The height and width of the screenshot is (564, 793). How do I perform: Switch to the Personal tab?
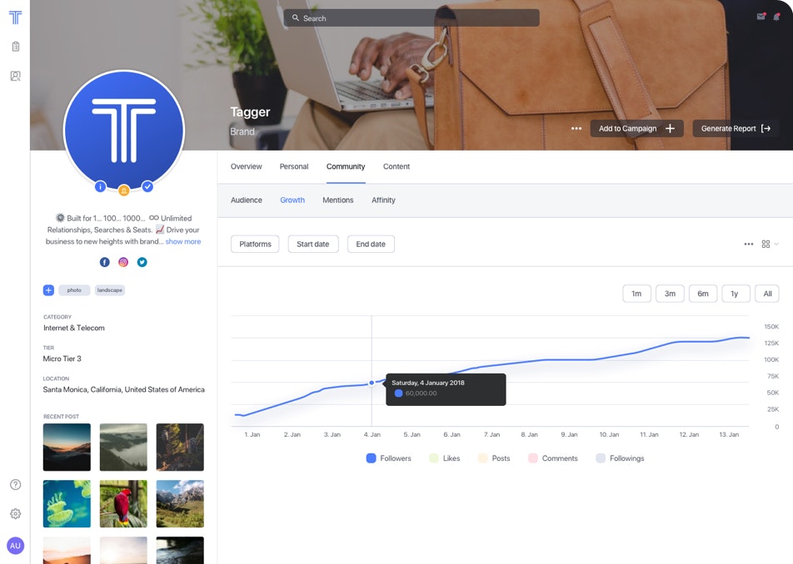[294, 166]
